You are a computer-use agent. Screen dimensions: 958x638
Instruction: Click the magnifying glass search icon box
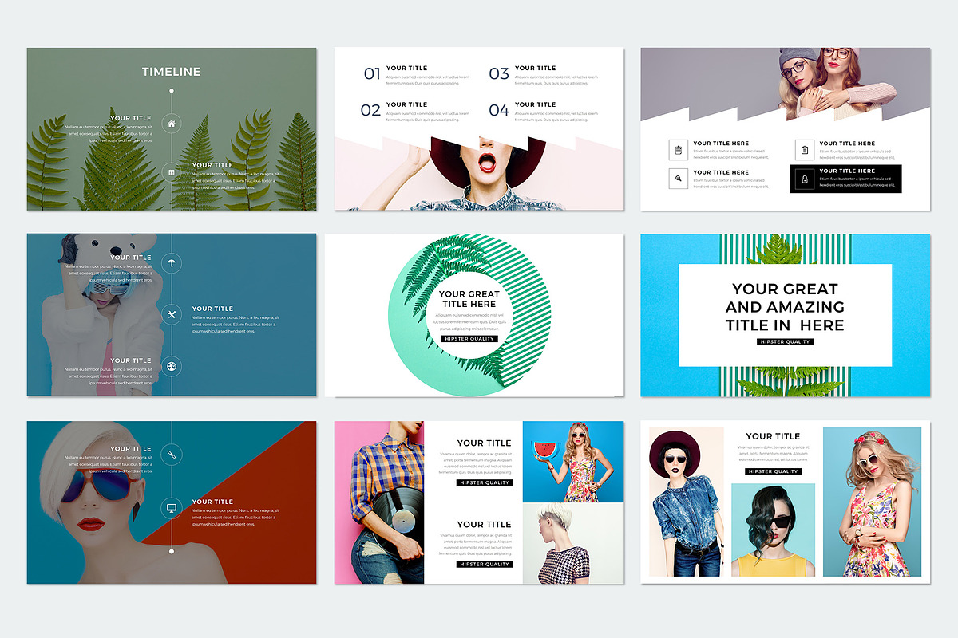click(678, 179)
